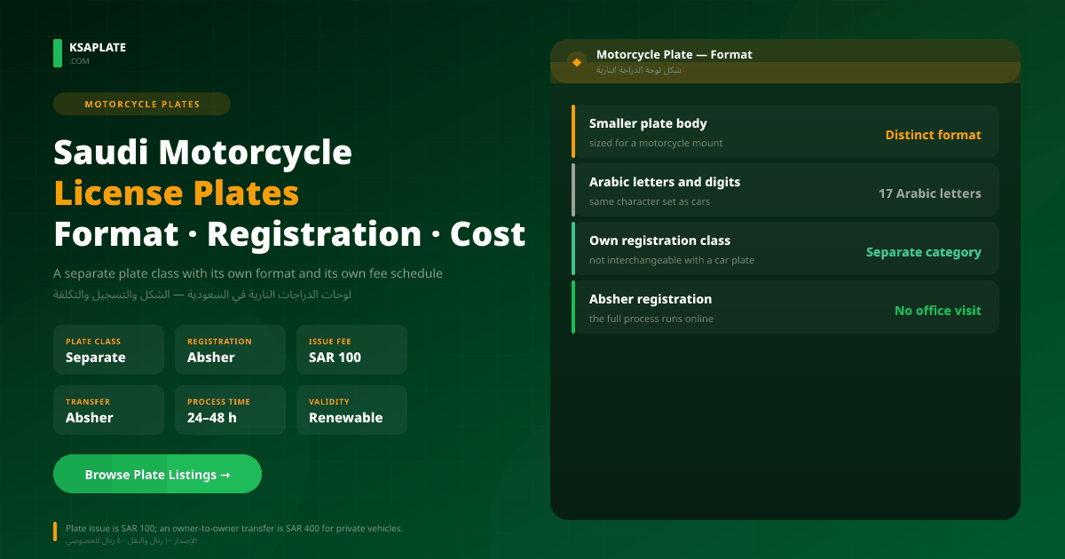Select the Arabic letters and digits row
1065x559 pixels.
[785, 190]
